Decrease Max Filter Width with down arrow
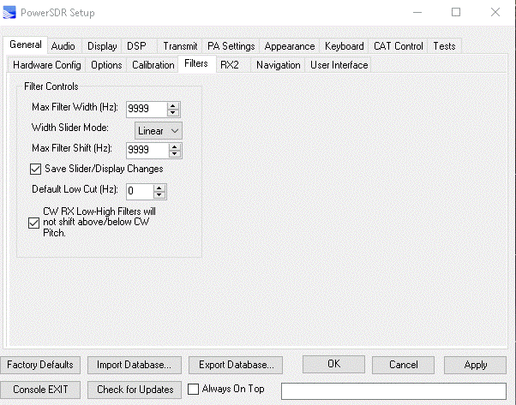Image resolution: width=516 pixels, height=405 pixels. tap(173, 113)
